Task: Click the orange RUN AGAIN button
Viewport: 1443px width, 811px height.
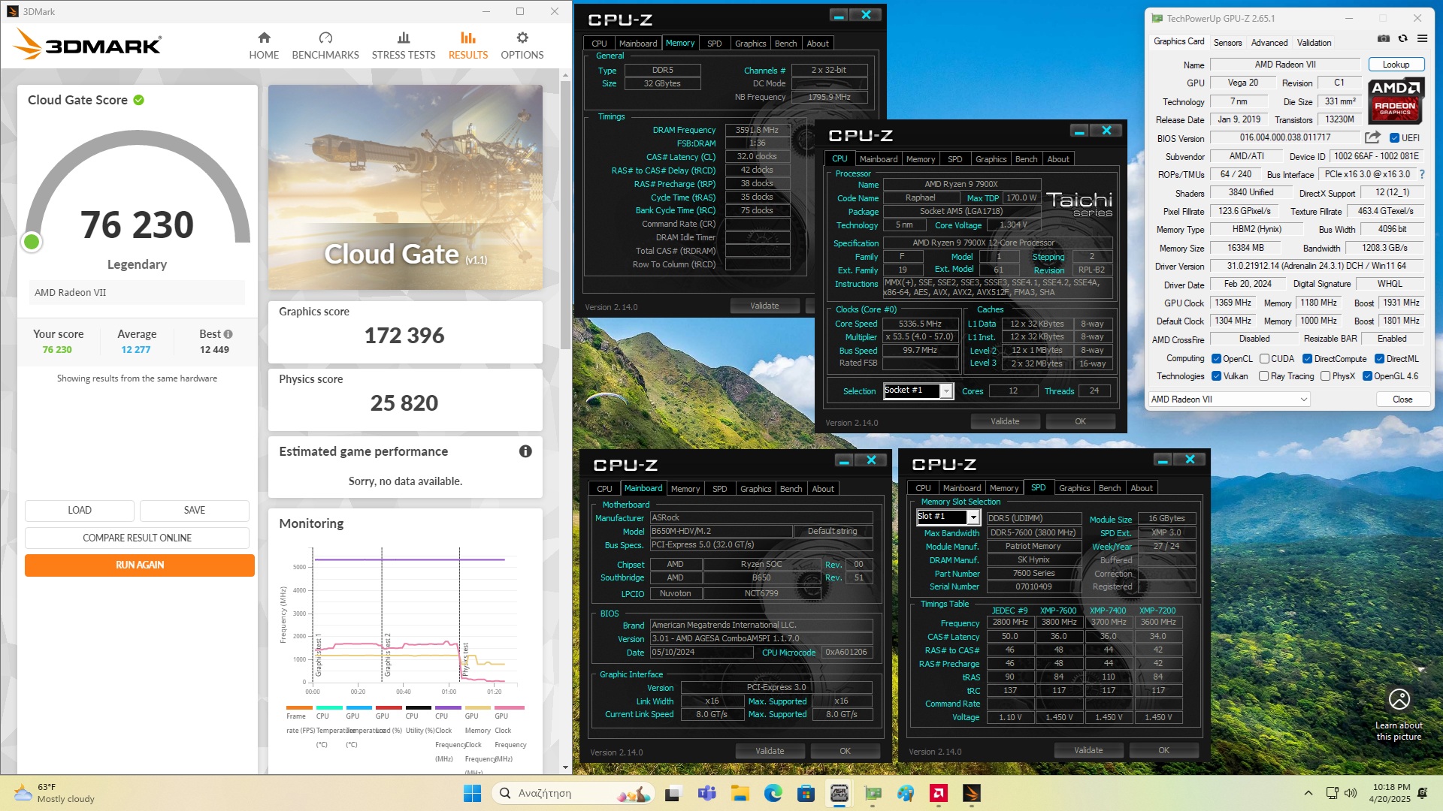Action: click(140, 565)
